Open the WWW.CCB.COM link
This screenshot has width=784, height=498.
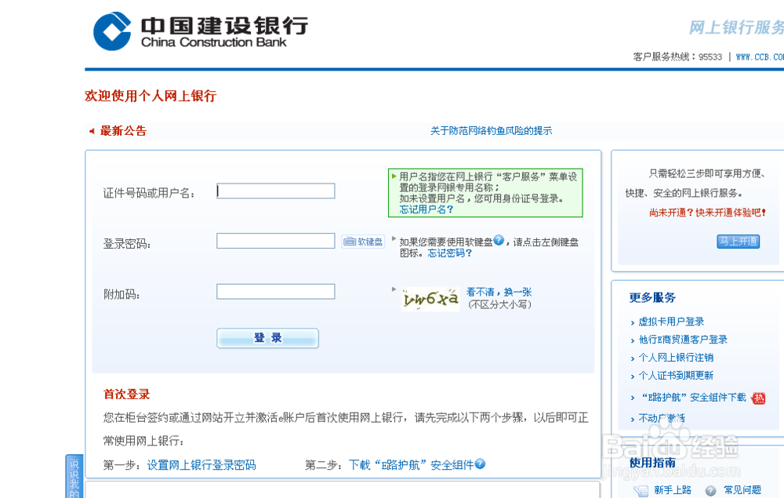point(760,57)
